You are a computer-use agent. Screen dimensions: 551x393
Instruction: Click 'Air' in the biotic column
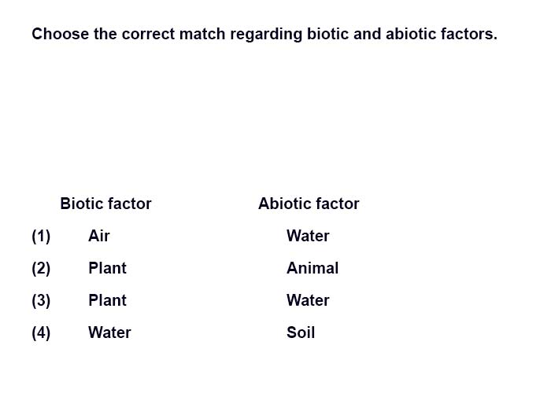(99, 236)
